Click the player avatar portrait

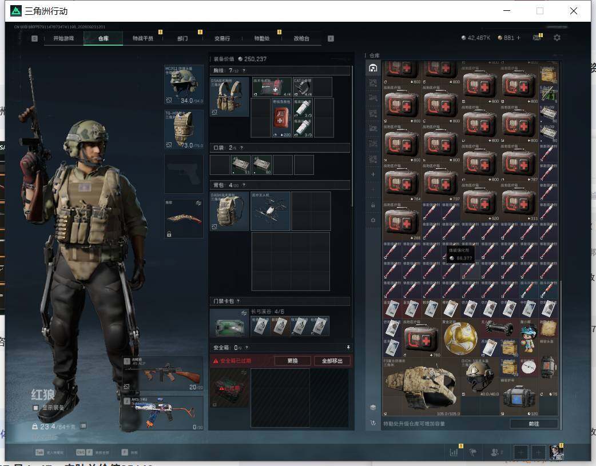tap(556, 452)
